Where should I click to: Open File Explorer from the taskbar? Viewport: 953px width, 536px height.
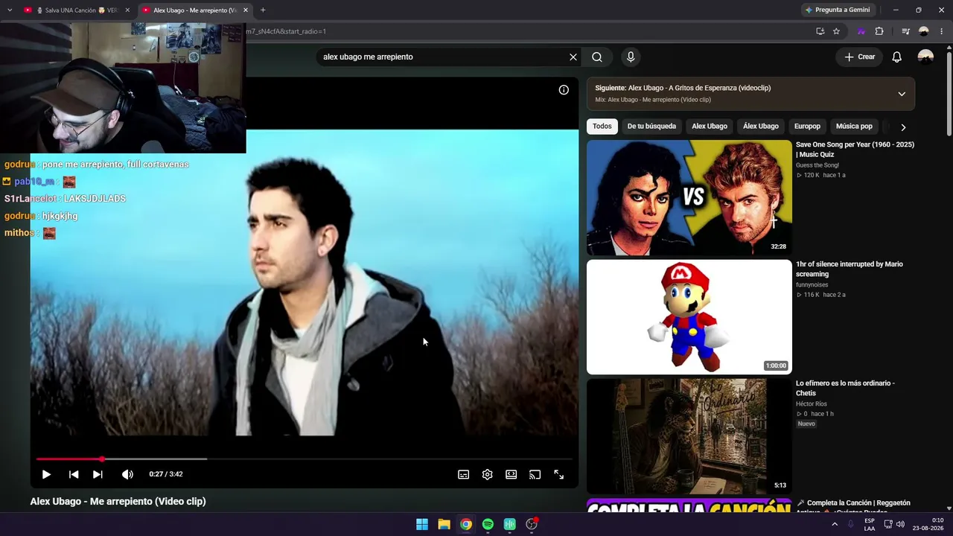444,524
